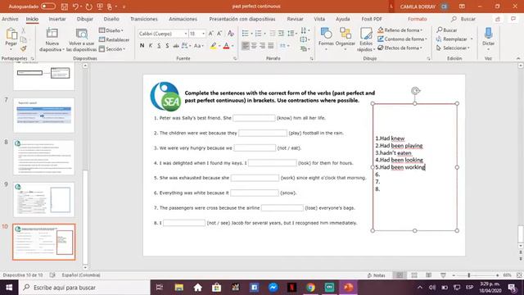Click the slide sorter view icon

[x=414, y=275]
